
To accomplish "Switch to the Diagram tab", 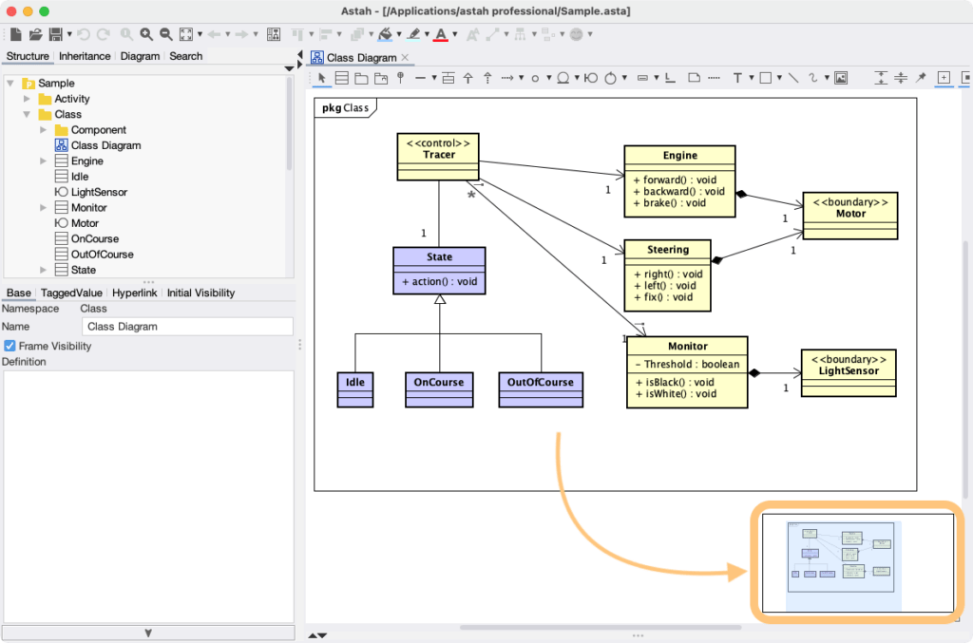I will [x=140, y=56].
